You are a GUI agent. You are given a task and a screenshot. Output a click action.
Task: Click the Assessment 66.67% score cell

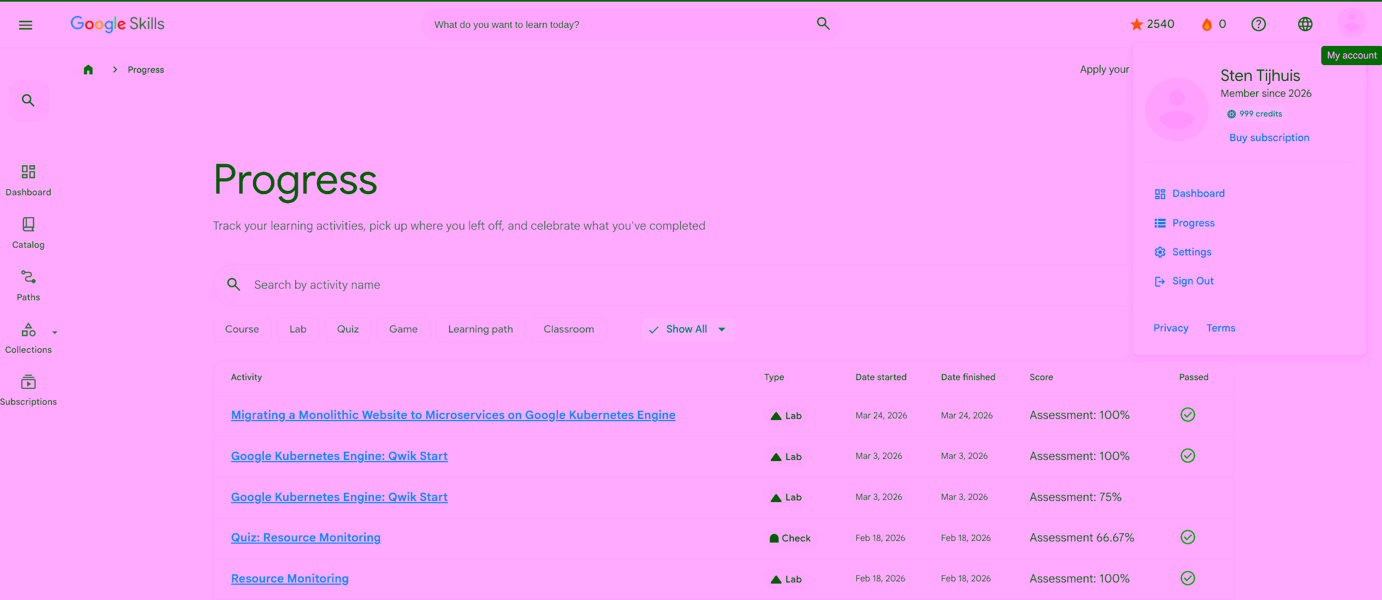pos(1082,538)
